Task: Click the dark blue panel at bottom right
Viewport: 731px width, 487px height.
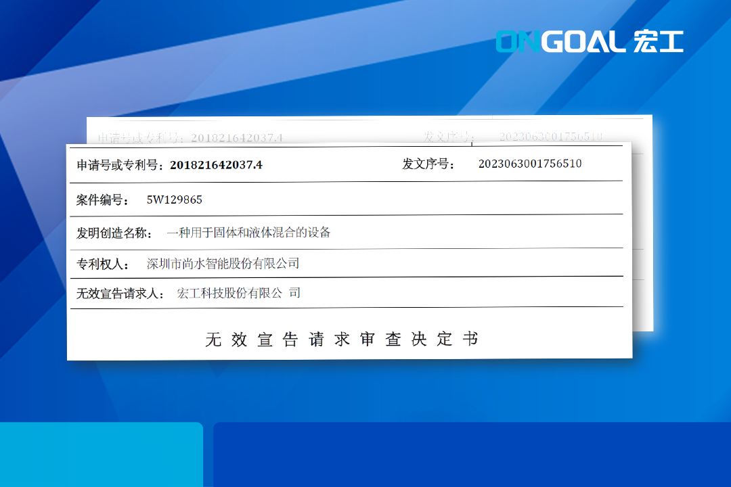Action: coord(472,455)
